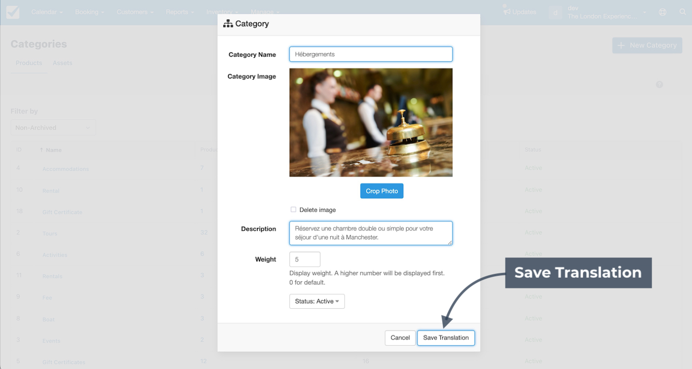Click the hotel reception category image
Viewport: 692px width, 369px height.
pyautogui.click(x=371, y=122)
